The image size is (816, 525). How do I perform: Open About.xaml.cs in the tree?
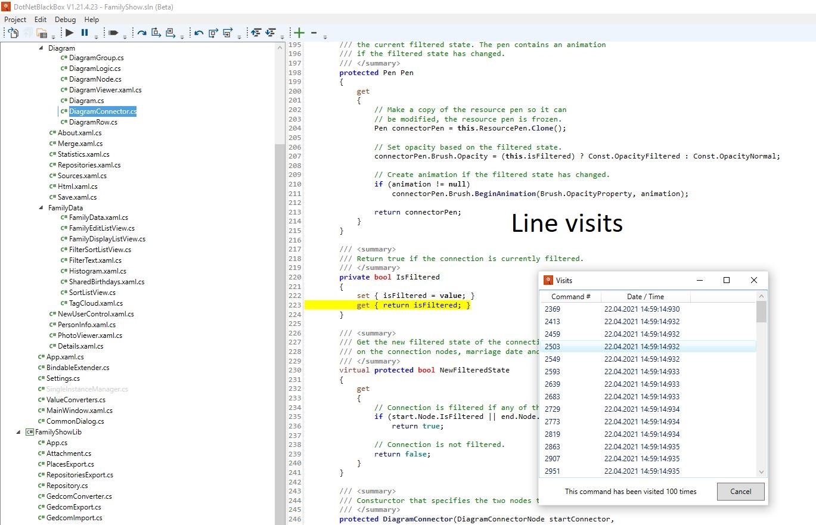79,133
